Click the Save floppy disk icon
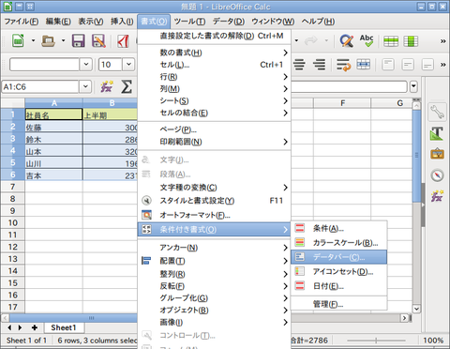 [x=78, y=40]
